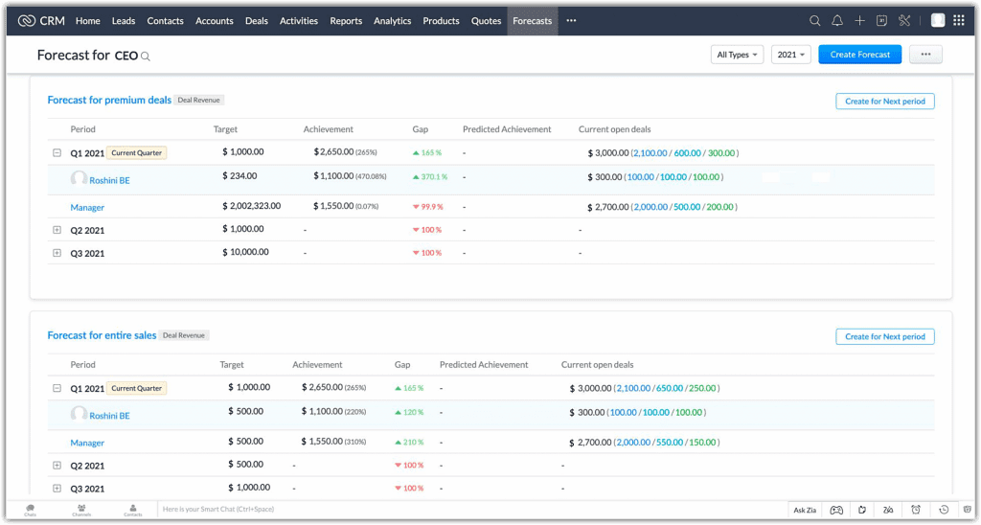Open the Quotes tab
This screenshot has height=525, width=981.
coord(486,21)
